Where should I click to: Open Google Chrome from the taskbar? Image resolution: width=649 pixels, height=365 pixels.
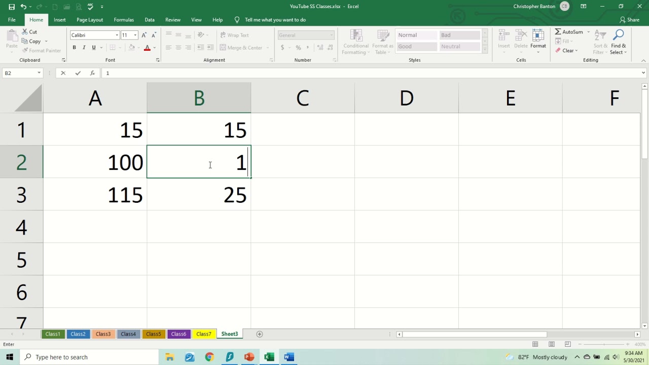click(209, 357)
